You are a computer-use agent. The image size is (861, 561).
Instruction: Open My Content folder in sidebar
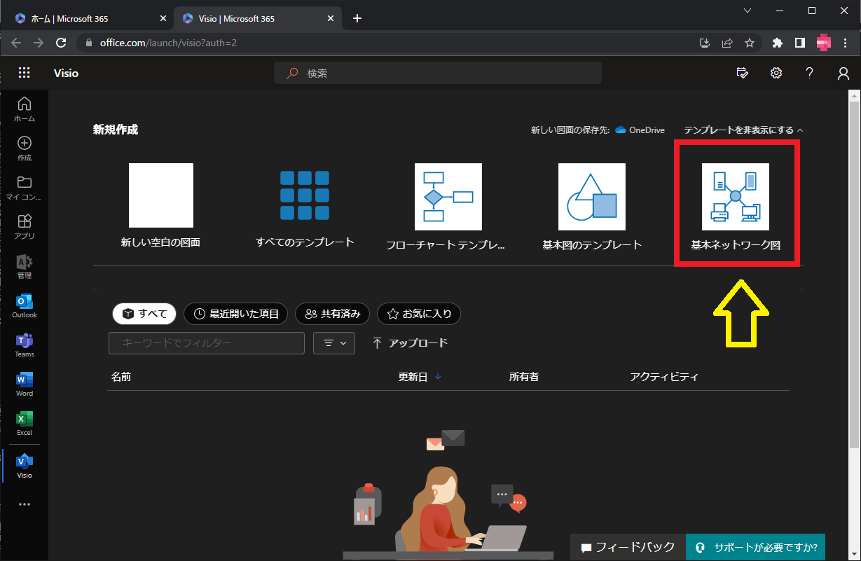point(25,188)
